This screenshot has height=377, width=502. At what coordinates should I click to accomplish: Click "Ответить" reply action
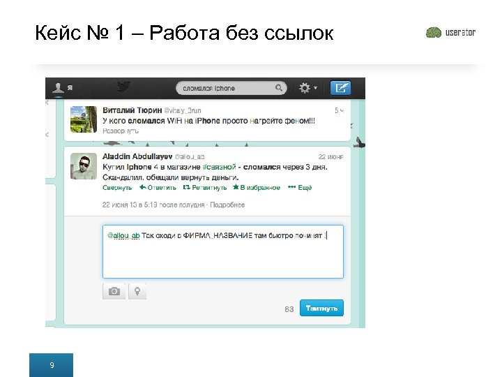(158, 188)
